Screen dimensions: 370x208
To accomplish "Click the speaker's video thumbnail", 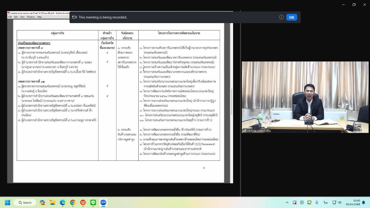I will [x=305, y=97].
